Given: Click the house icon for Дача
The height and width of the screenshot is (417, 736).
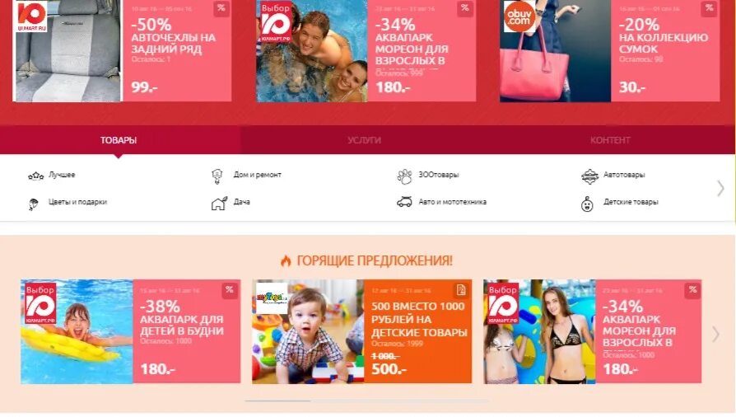Looking at the screenshot, I should (219, 204).
